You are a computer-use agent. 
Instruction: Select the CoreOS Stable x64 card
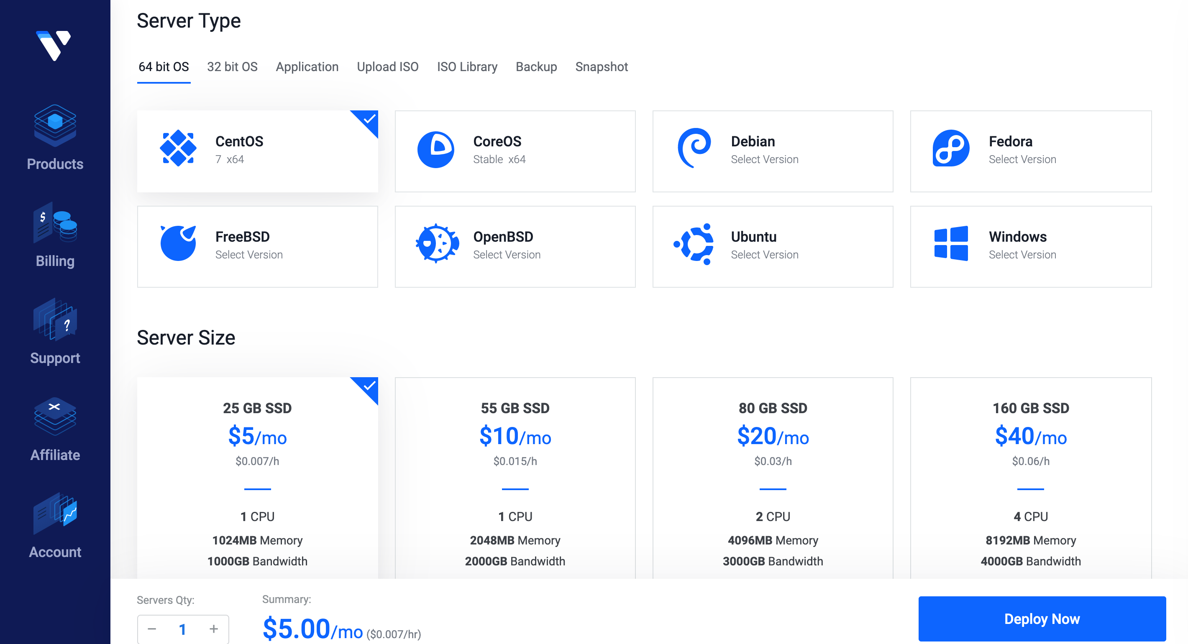click(x=515, y=151)
